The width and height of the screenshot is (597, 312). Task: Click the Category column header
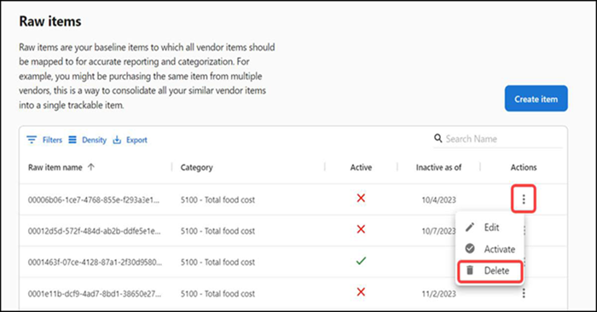[x=197, y=167]
